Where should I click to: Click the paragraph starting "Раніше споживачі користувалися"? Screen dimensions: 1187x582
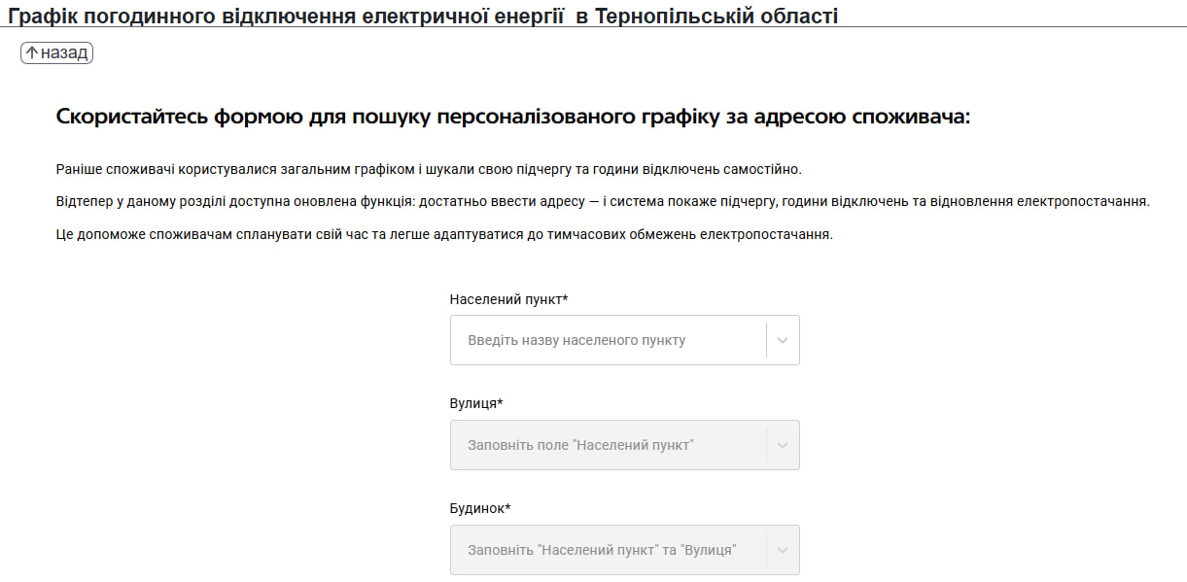click(429, 169)
